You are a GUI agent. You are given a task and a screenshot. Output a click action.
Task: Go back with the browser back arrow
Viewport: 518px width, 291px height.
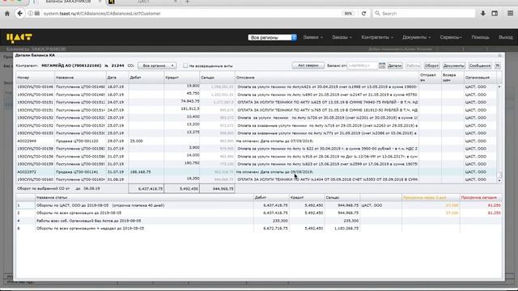click(19, 14)
